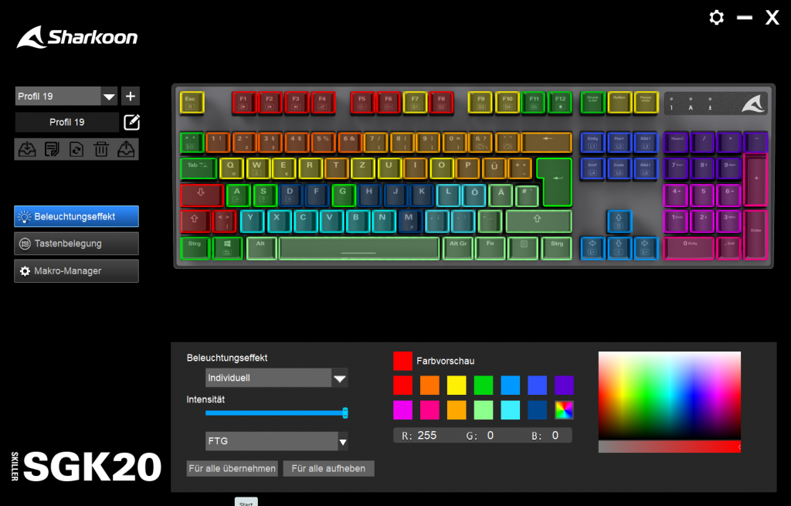The image size is (791, 506).
Task: Delete the profile with the trash icon
Action: pos(101,149)
